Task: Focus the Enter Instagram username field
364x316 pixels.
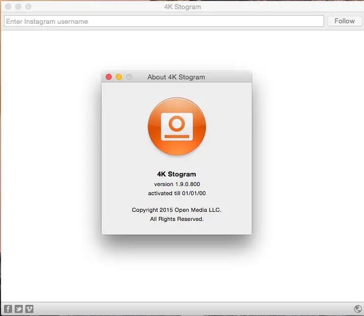Action: click(164, 21)
